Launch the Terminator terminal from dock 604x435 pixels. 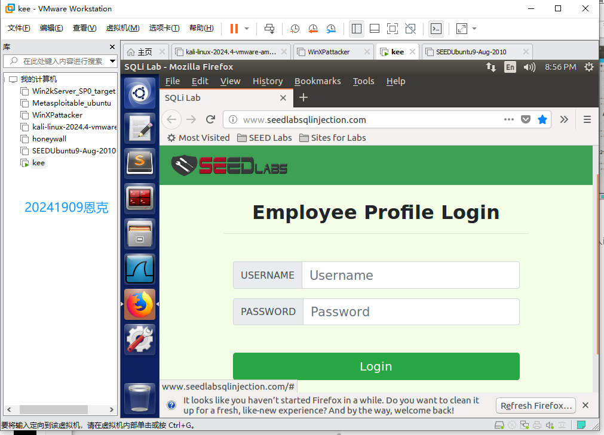(140, 199)
